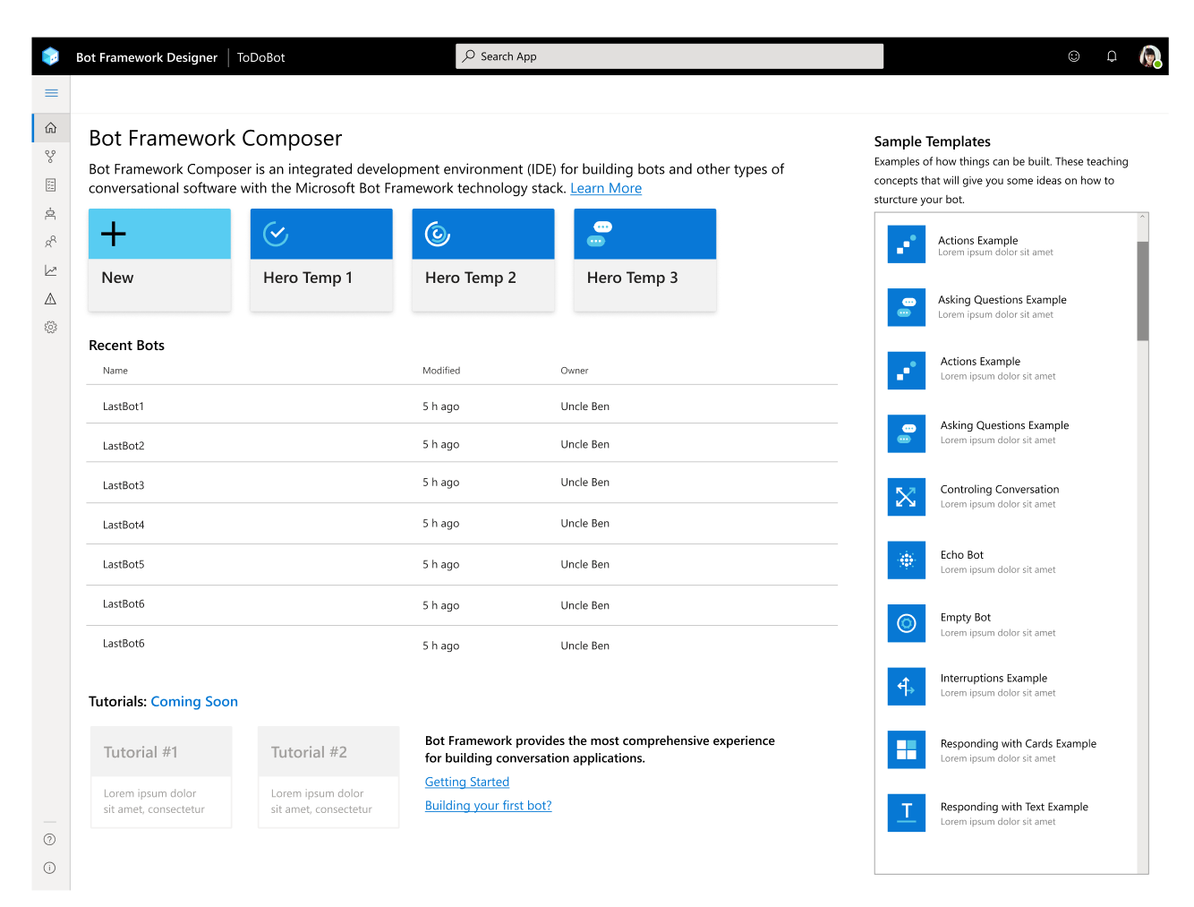Screen dimensions: 1194x907
Task: Click the Coming Soon tutorials link
Action: click(194, 702)
